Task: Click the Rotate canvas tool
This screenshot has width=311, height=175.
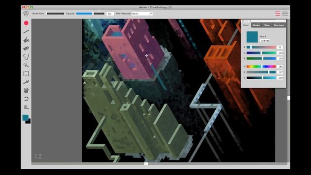Action: point(26,99)
